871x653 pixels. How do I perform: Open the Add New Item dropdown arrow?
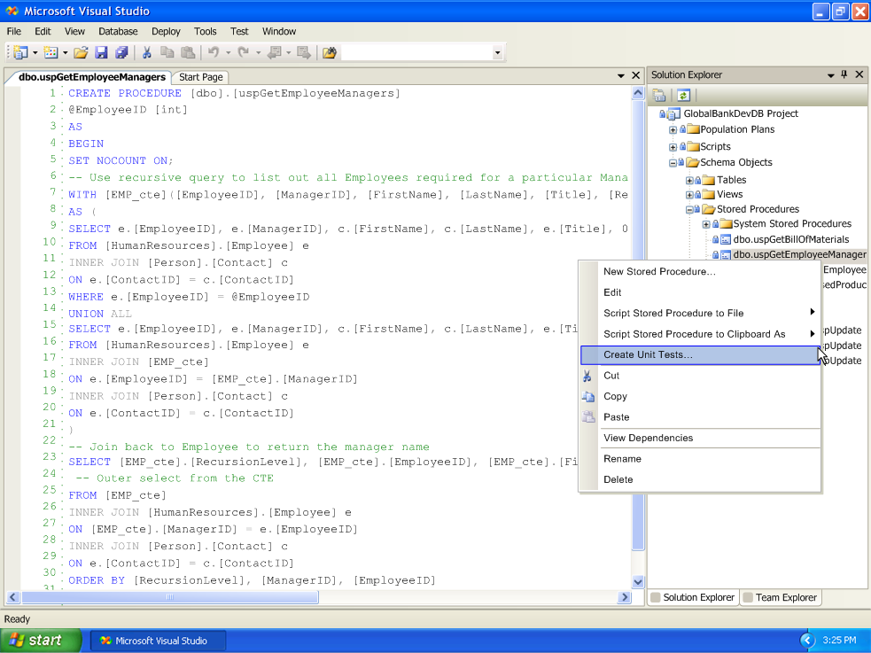pos(65,53)
